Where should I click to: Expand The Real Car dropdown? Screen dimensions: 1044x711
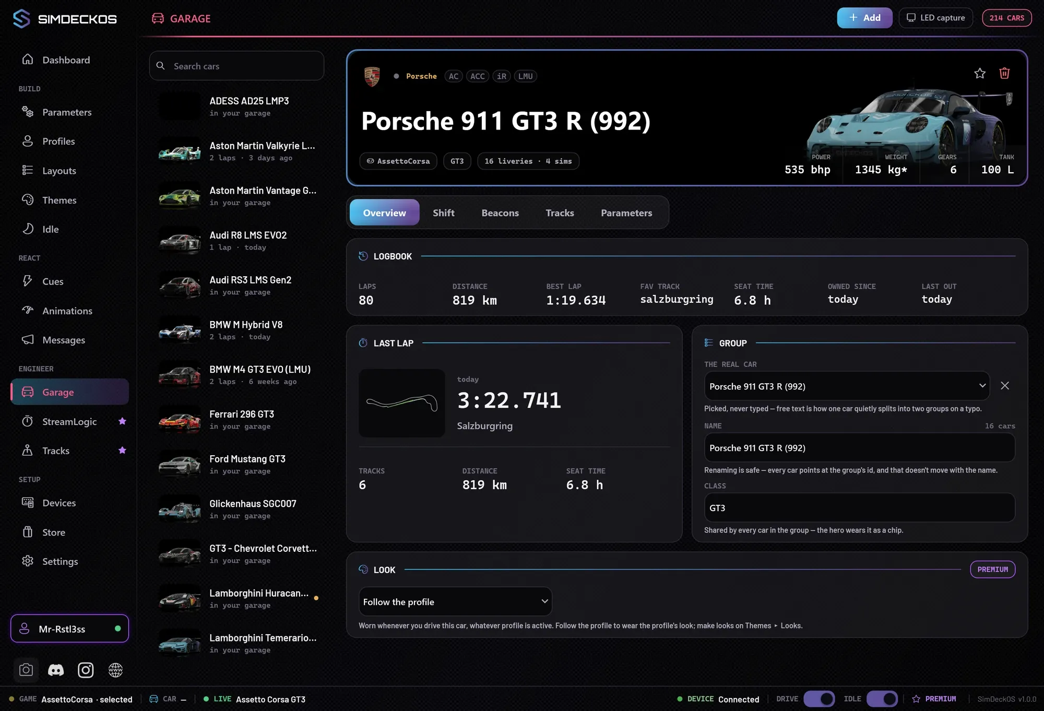[x=847, y=386]
